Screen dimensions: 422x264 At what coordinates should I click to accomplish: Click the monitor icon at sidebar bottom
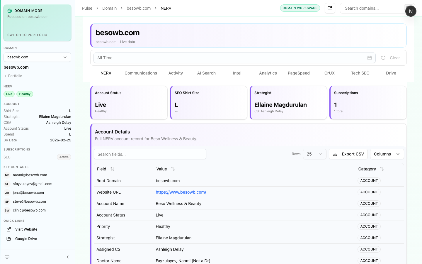coord(7,257)
